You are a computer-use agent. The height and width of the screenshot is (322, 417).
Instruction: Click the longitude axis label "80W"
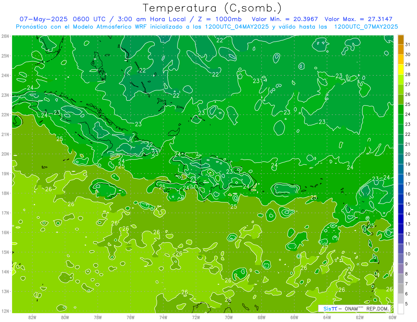pyautogui.click(x=65, y=317)
